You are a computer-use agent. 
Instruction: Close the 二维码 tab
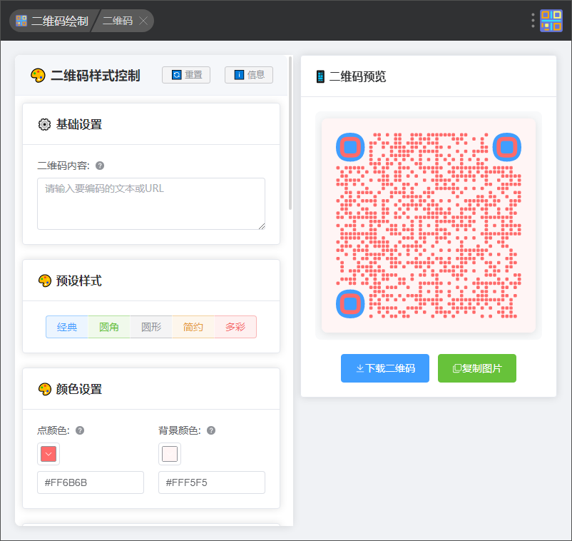[x=143, y=21]
